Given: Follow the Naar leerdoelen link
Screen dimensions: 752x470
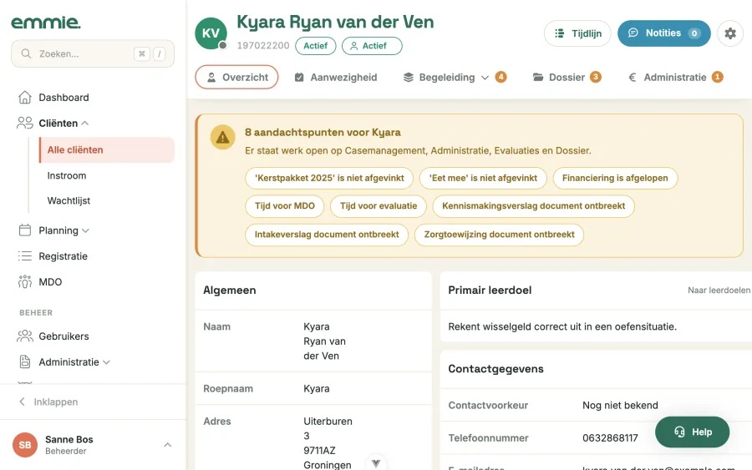Looking at the screenshot, I should click(719, 291).
